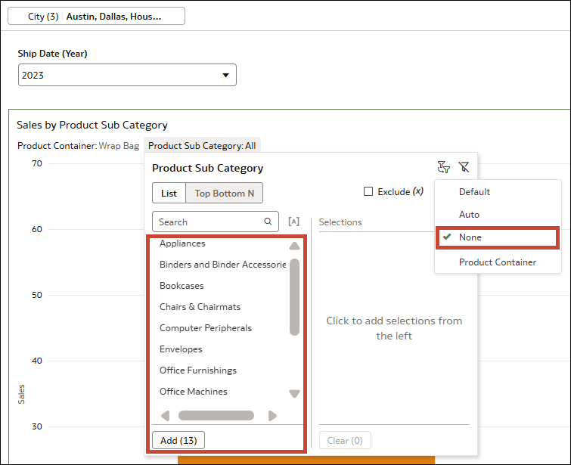Select the List tab
Screen dimensions: 571x465
(169, 193)
